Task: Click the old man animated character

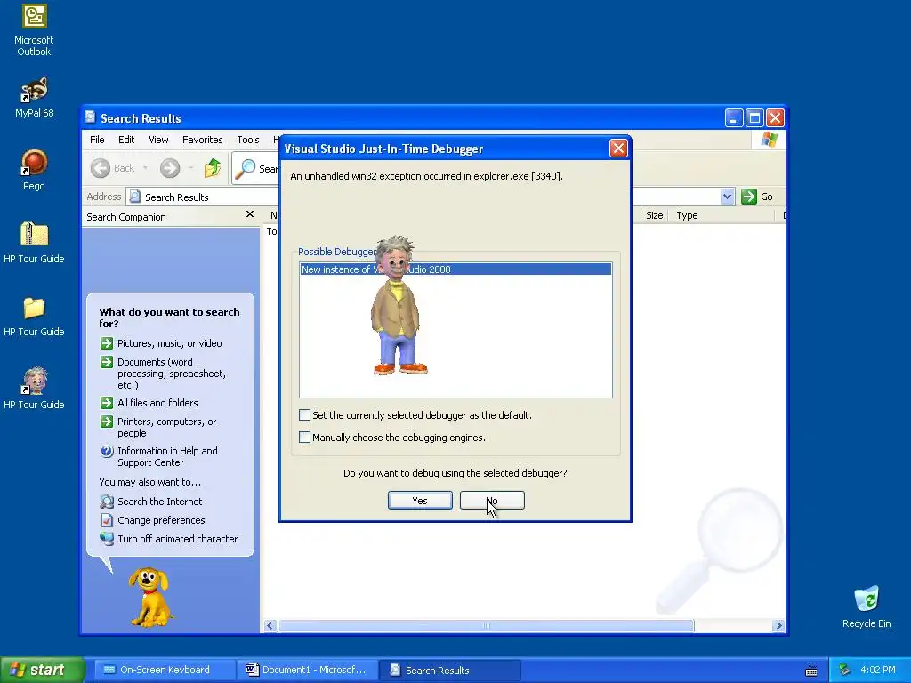Action: coord(398,305)
